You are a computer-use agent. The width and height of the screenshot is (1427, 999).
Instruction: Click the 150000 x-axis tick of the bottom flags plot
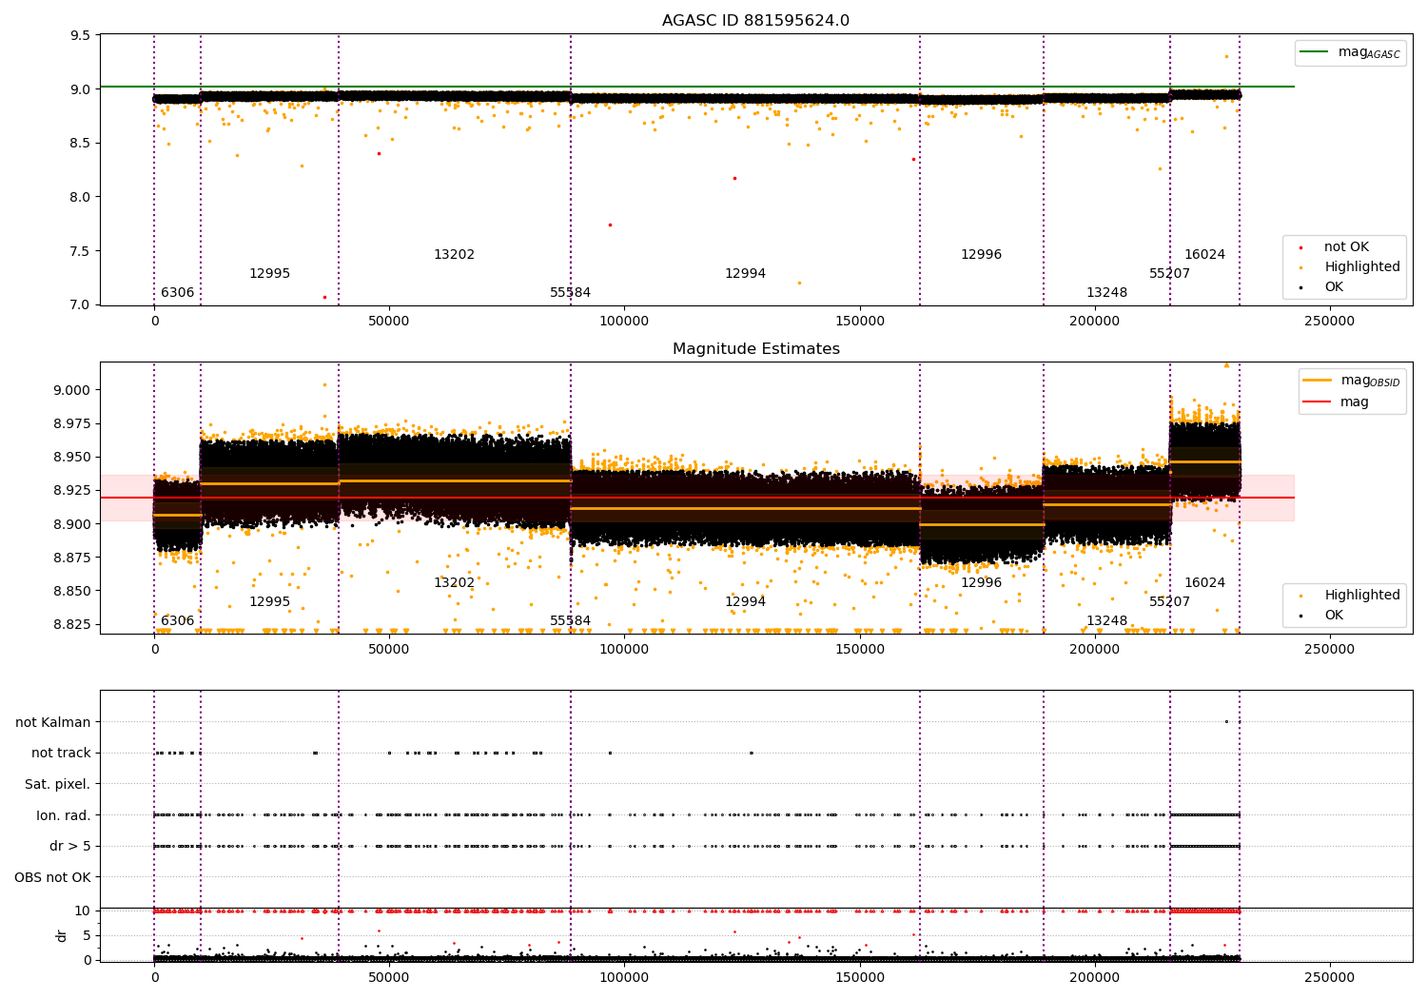[859, 977]
